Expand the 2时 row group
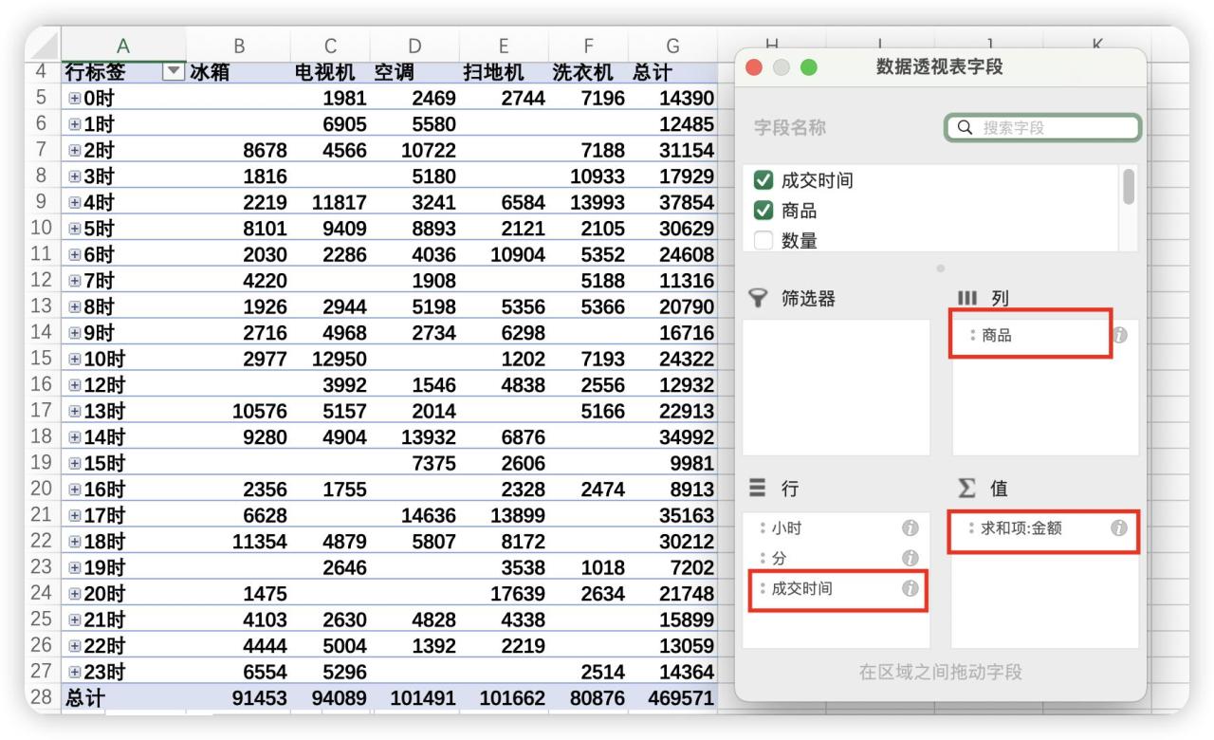The width and height of the screenshot is (1214, 740). tap(73, 150)
